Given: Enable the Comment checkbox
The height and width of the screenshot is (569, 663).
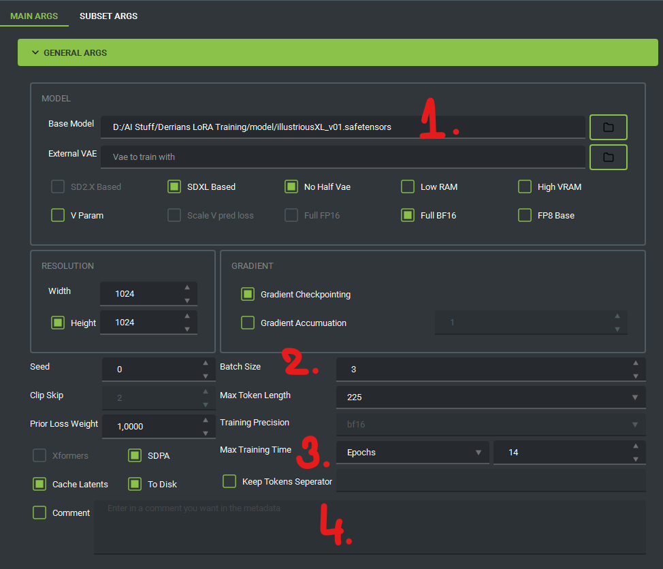Looking at the screenshot, I should [x=39, y=513].
